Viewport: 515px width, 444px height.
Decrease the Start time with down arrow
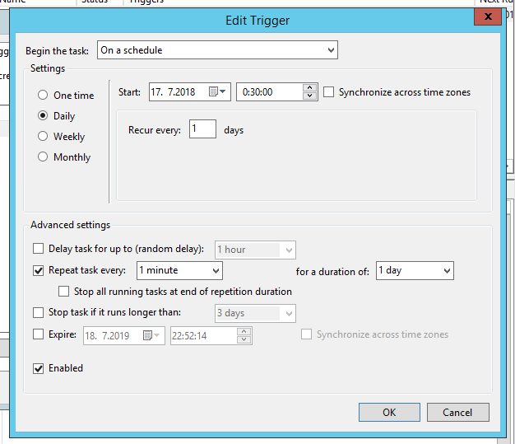coord(310,96)
